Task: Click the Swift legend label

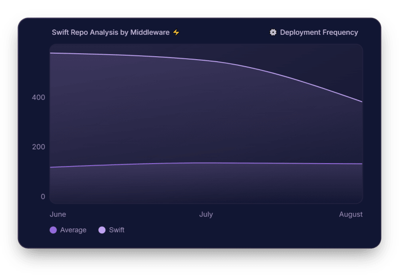Action: point(117,230)
